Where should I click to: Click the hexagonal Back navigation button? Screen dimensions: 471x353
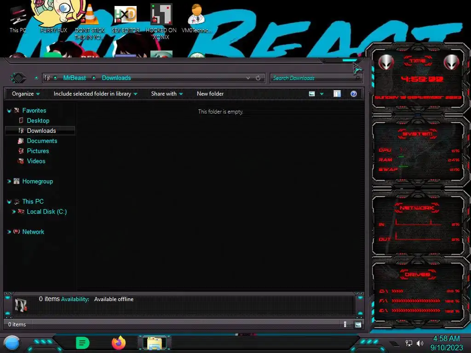click(18, 78)
